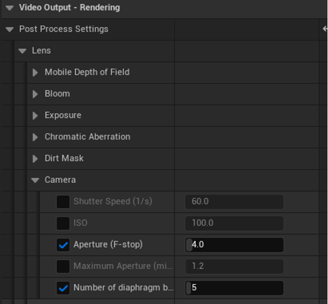Enable the Shutter Speed override checkbox

coord(63,201)
